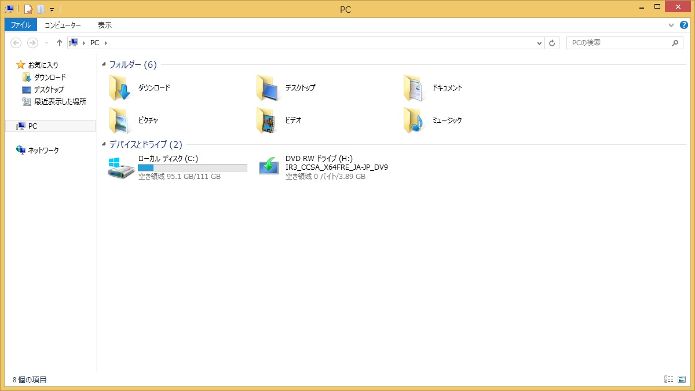
Task: Select the ピクチャ folder icon
Action: pos(120,120)
